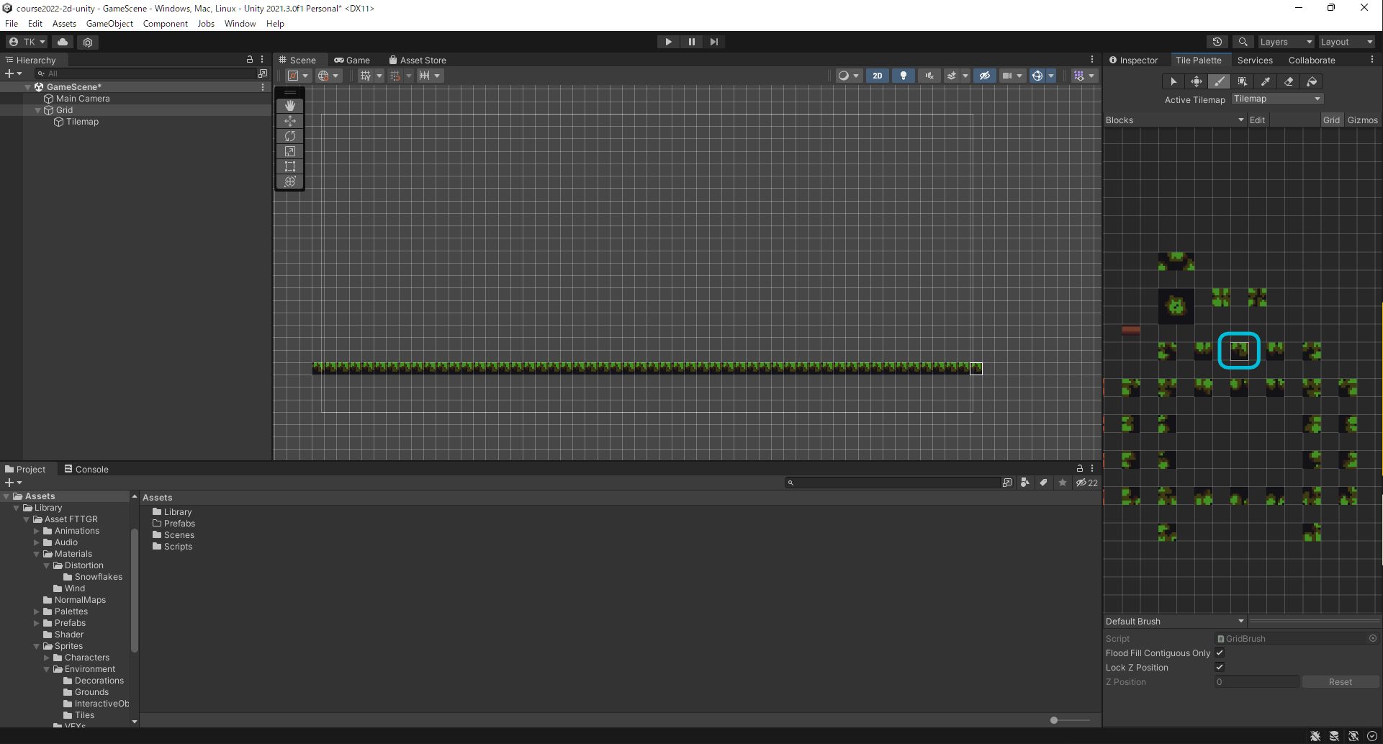Toggle Scene lighting bulb button
This screenshot has height=744, width=1383.
[x=904, y=76]
